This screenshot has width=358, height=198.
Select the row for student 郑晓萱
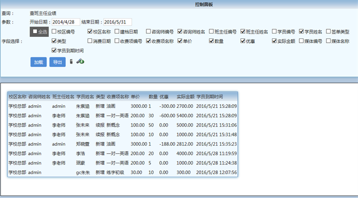[x=122, y=144]
